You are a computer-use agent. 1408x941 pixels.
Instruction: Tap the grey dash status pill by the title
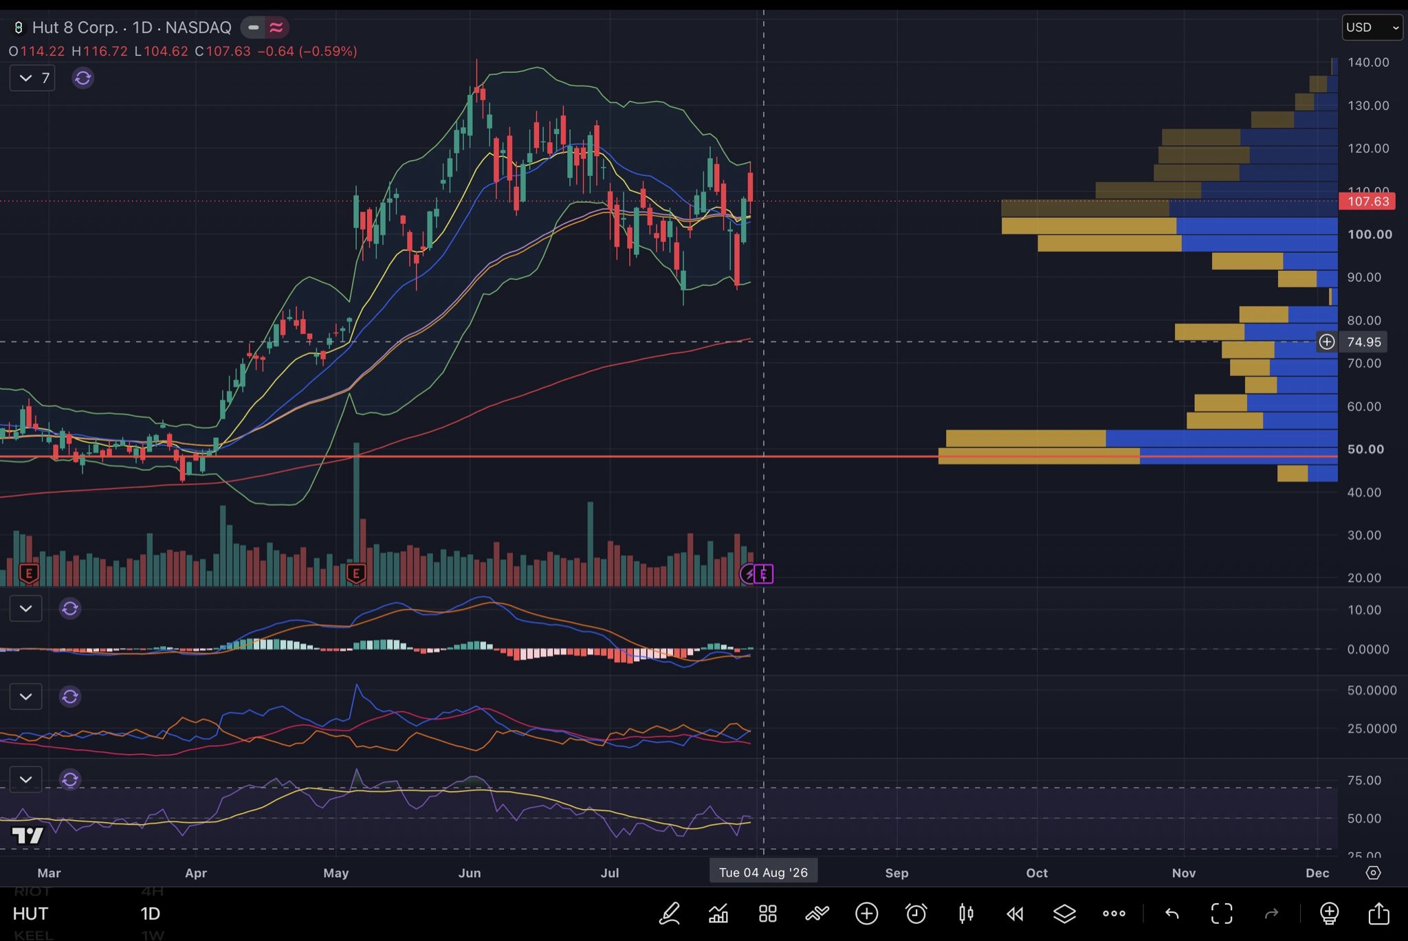click(254, 27)
